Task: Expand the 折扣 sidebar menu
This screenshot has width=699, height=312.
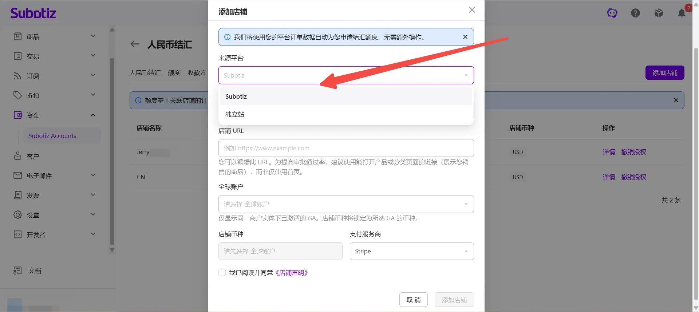Action: click(x=93, y=95)
